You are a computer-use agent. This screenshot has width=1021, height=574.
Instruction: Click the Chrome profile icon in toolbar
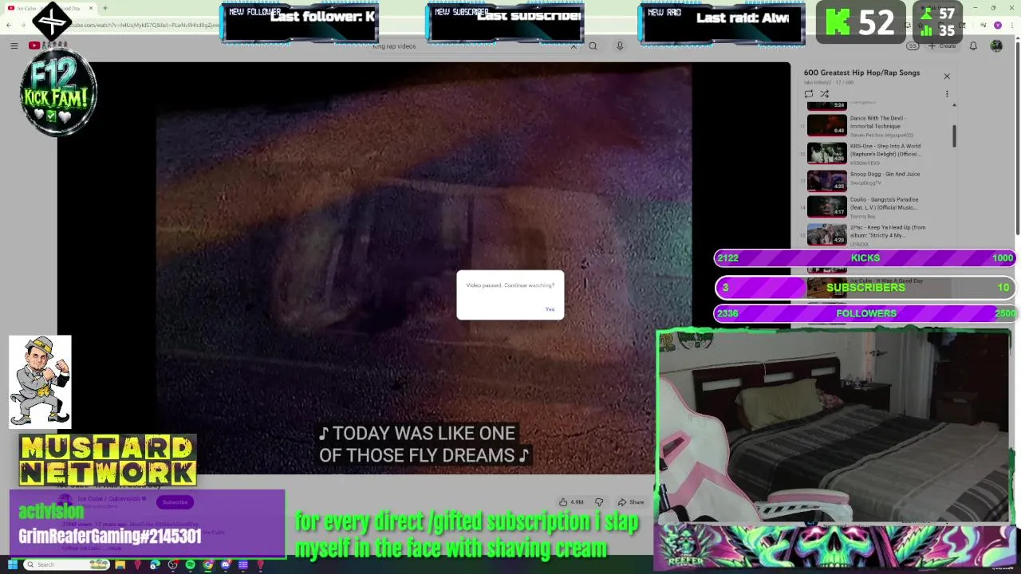[x=997, y=26]
